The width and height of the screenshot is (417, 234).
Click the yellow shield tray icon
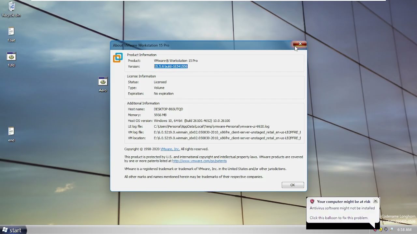click(x=381, y=229)
